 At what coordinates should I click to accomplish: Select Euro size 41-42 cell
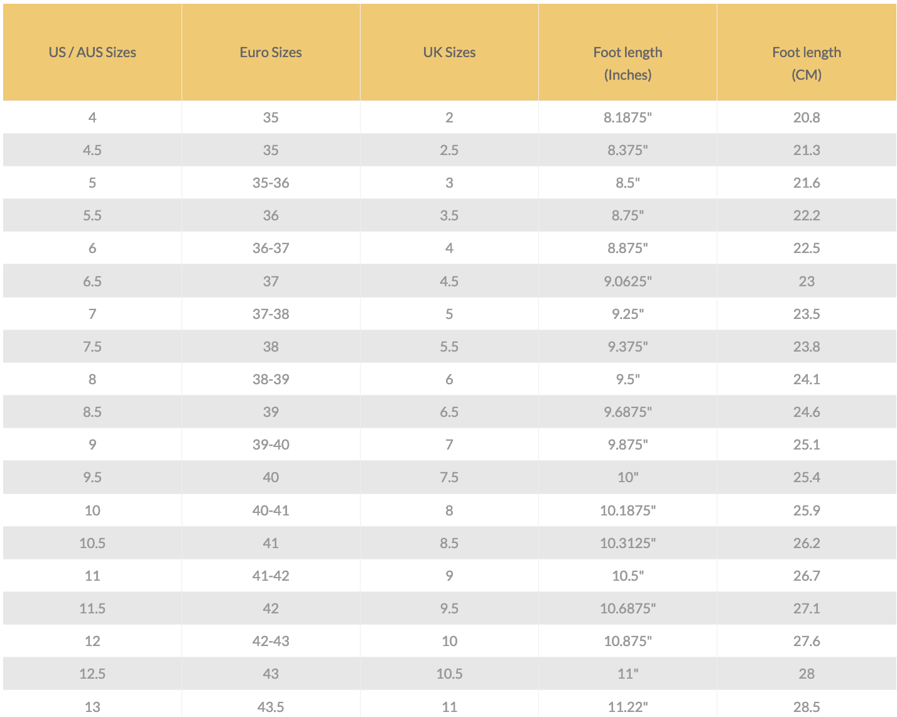(271, 576)
